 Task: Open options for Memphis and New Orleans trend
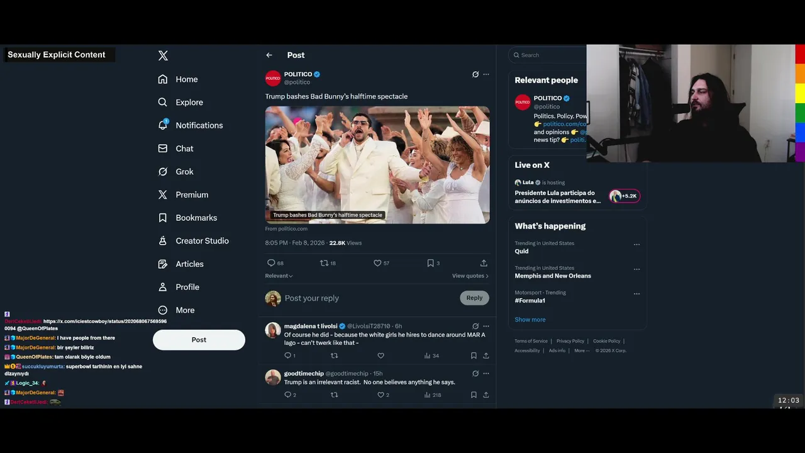click(x=636, y=269)
